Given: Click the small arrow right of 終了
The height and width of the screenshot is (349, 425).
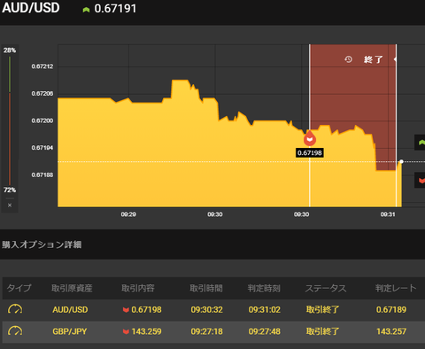Looking at the screenshot, I should [395, 59].
